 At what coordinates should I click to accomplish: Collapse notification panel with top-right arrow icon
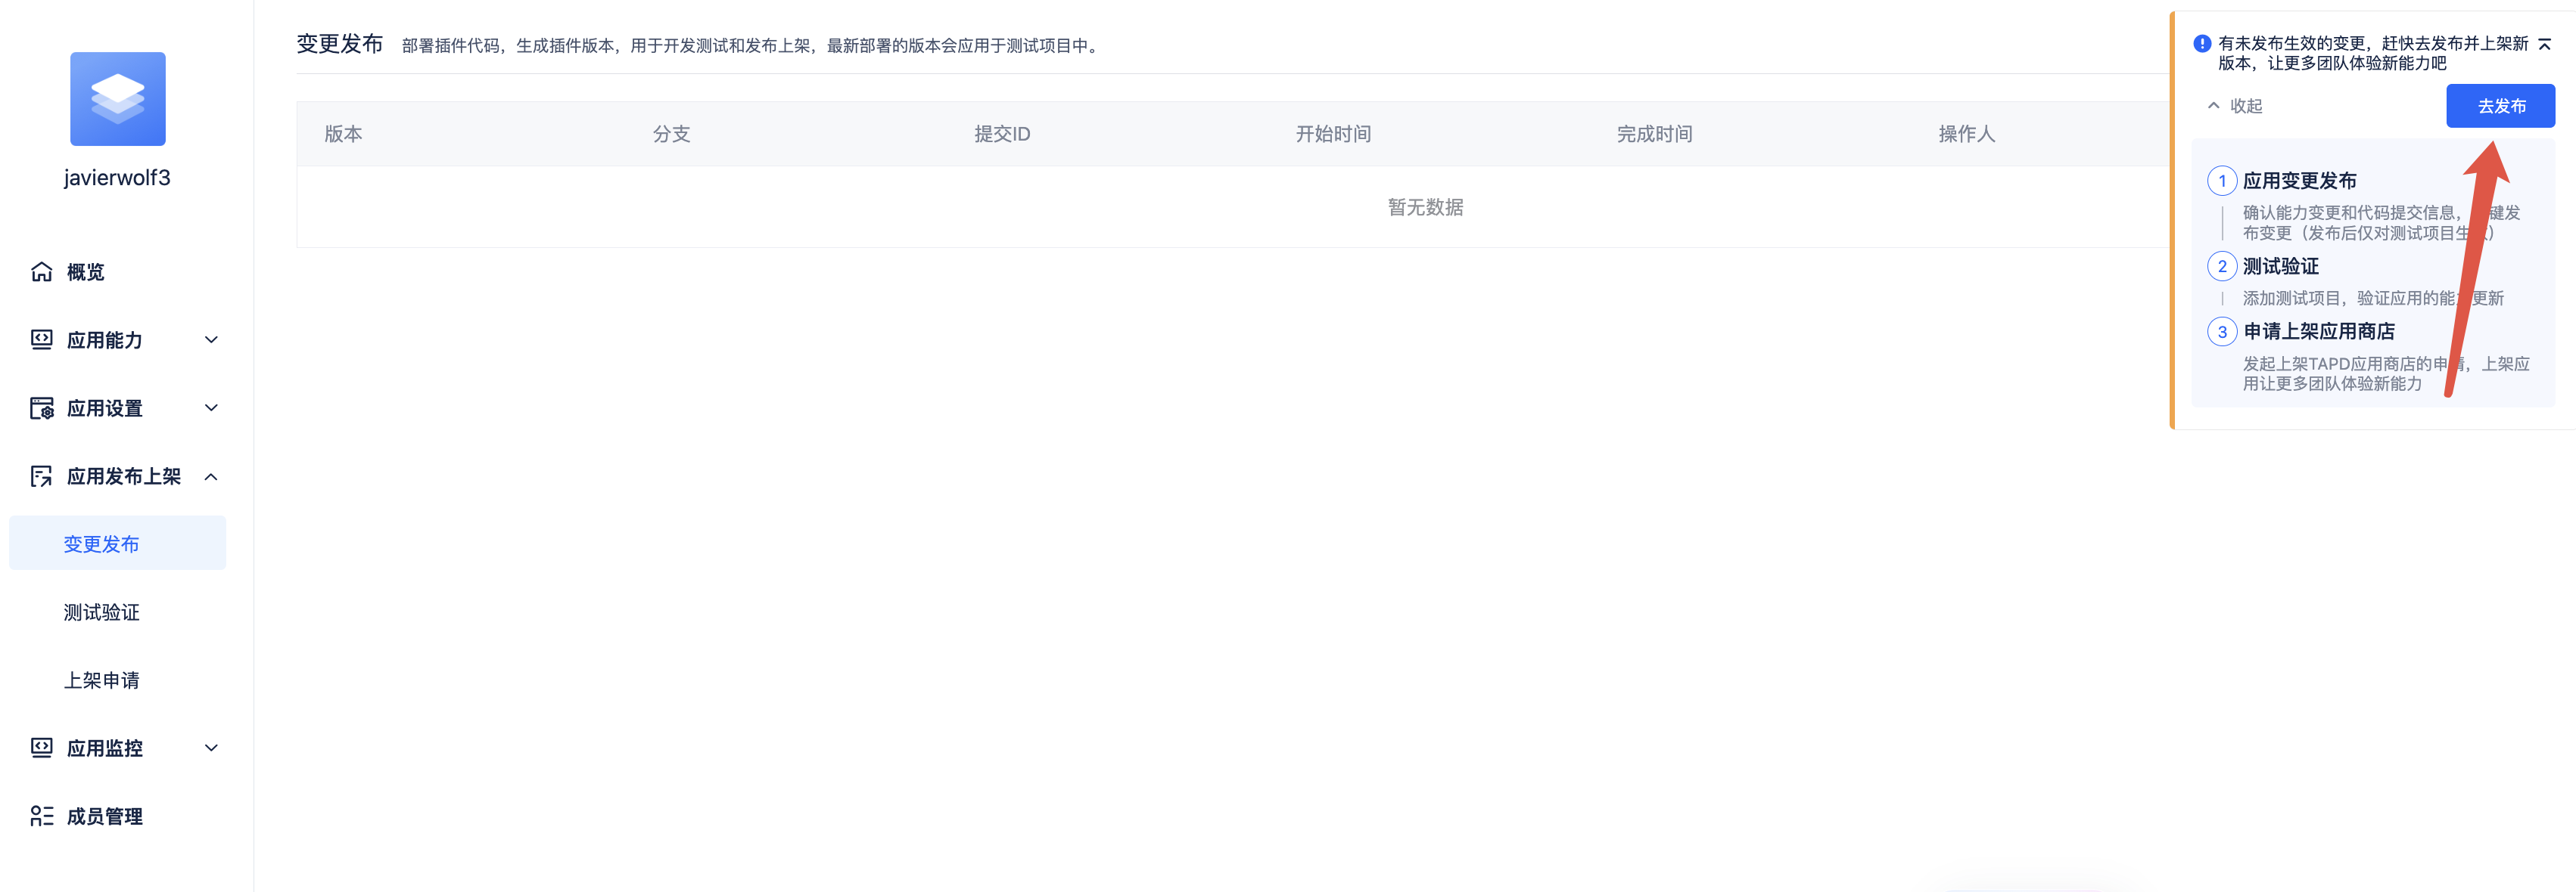[x=2544, y=44]
